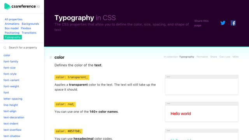Go to font-size property

[x=9, y=68]
